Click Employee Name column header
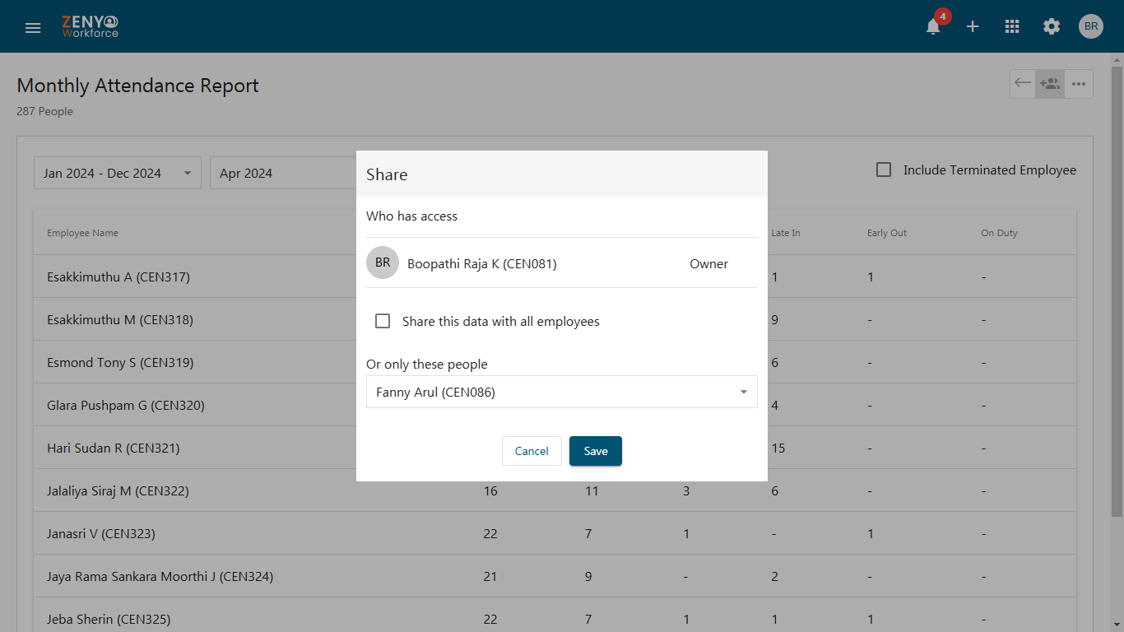Screen dimensions: 1124x632 point(82,233)
